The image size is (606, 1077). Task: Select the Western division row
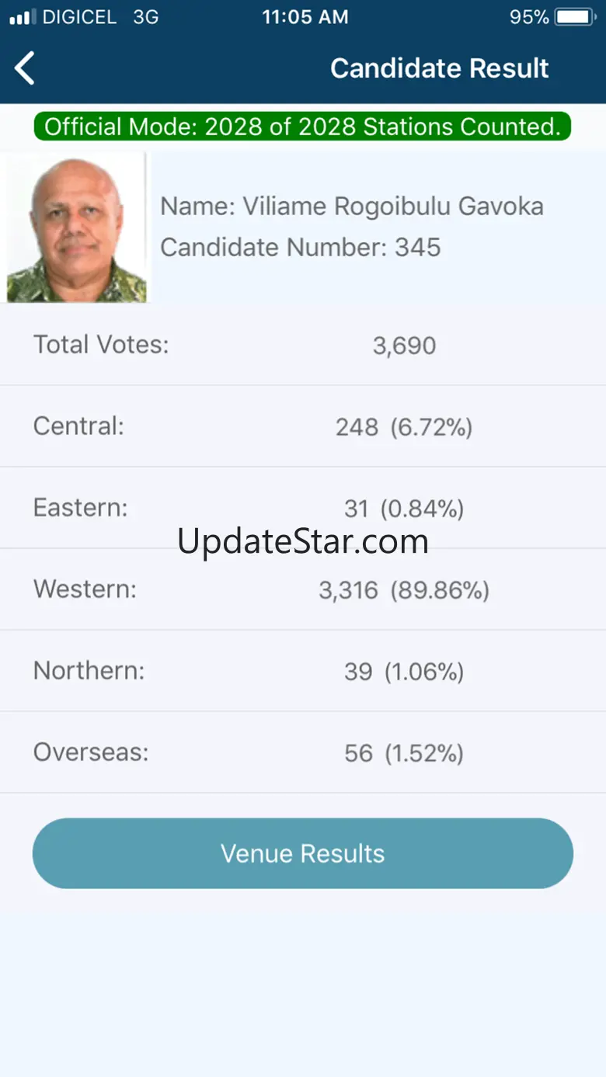[x=303, y=590]
